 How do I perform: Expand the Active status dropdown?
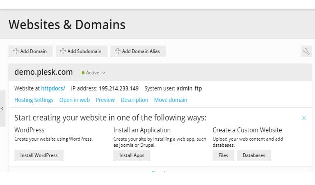coord(94,73)
